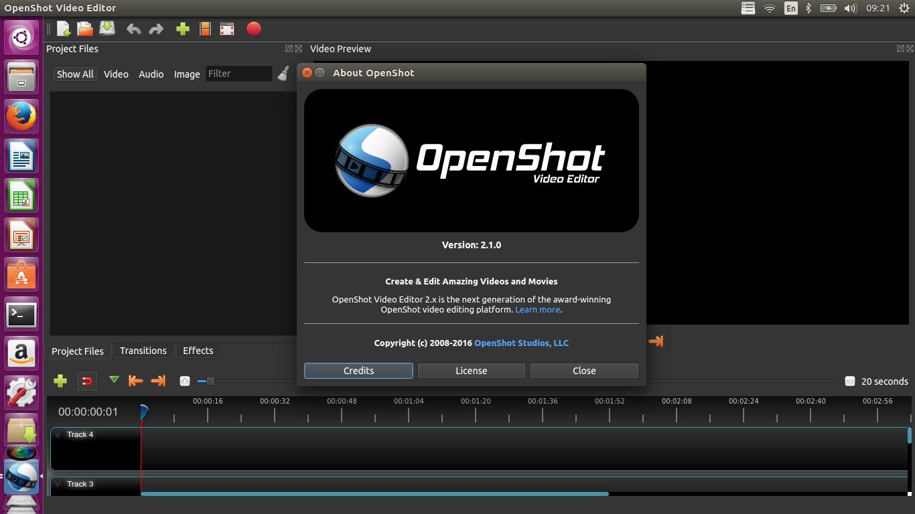This screenshot has width=915, height=514.
Task: Open the clock showing 09:21
Action: tap(878, 8)
